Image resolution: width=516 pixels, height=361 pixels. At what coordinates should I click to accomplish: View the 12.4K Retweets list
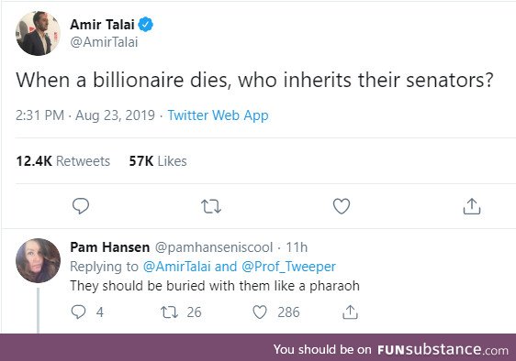(62, 161)
